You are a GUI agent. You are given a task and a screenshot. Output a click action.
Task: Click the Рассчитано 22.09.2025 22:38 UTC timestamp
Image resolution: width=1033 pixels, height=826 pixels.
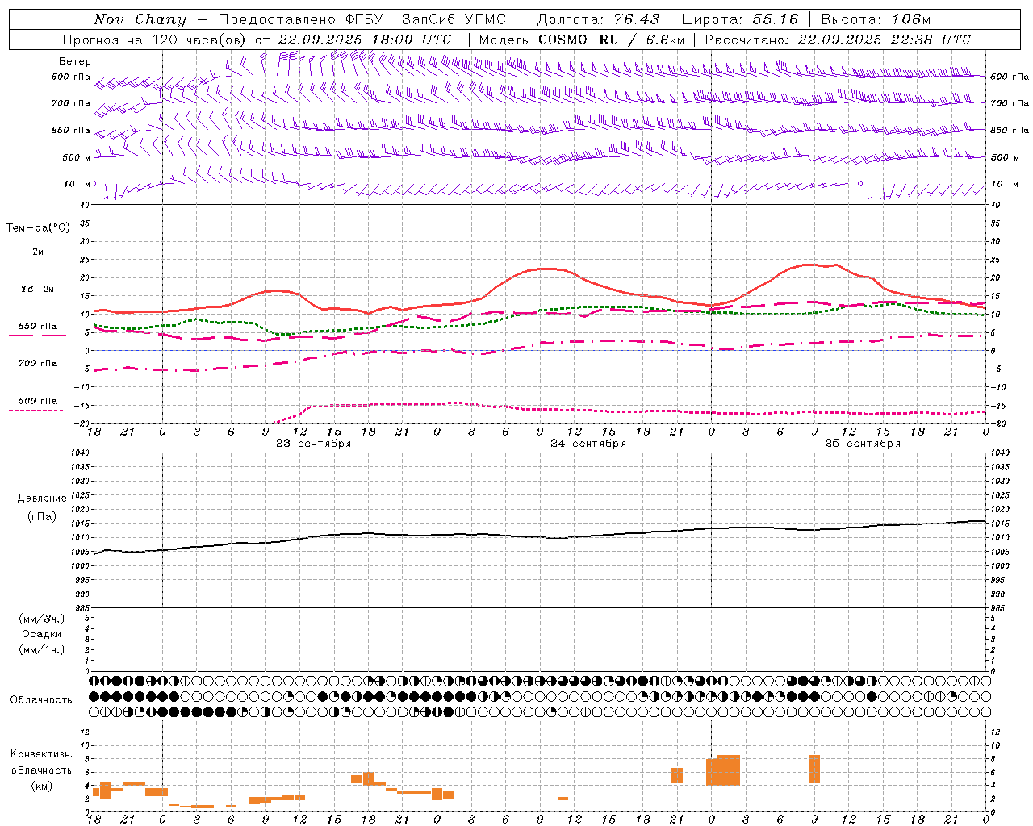click(838, 40)
